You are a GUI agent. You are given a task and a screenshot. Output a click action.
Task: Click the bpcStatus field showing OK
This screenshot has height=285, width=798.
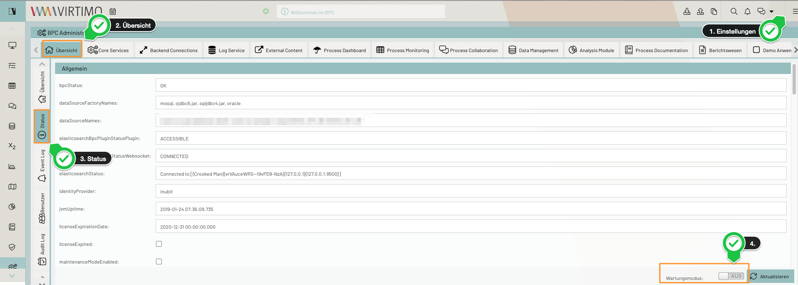[470, 85]
